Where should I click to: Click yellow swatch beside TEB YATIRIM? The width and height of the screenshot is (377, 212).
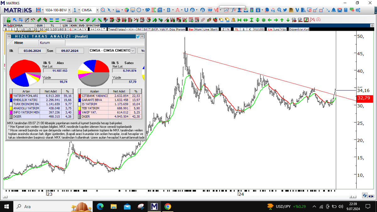pyautogui.click(x=79, y=108)
